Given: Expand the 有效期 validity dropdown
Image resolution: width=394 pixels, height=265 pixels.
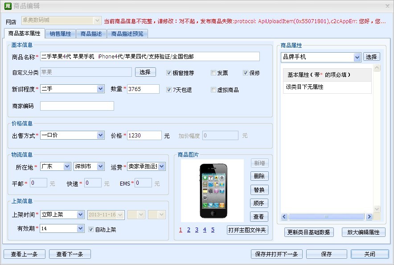Looking at the screenshot, I should click(x=80, y=228).
